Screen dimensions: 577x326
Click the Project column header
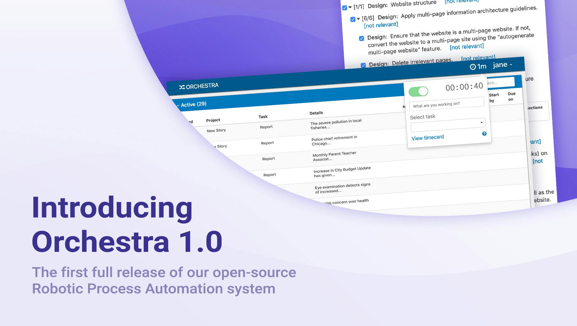pyautogui.click(x=213, y=120)
